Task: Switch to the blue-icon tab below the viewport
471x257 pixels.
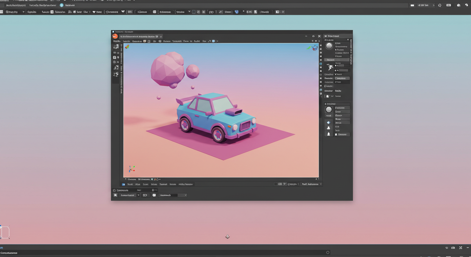Action: (x=123, y=184)
